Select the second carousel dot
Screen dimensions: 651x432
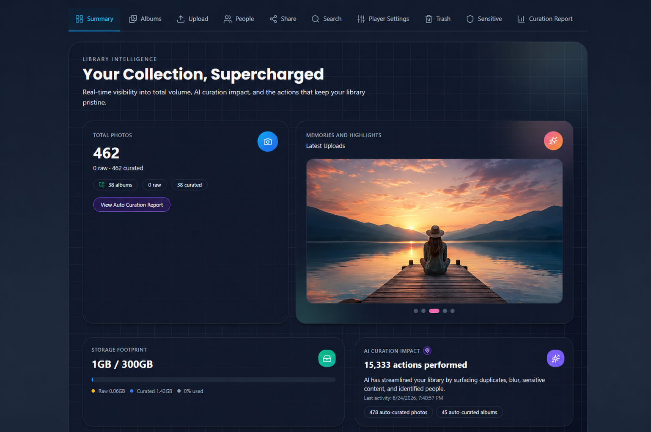(423, 311)
